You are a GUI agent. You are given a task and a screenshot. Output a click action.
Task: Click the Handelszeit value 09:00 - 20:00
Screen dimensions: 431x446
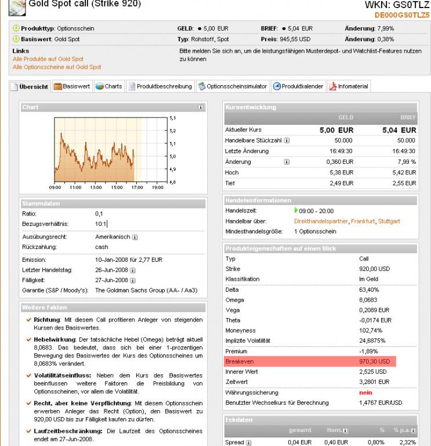[x=316, y=211]
